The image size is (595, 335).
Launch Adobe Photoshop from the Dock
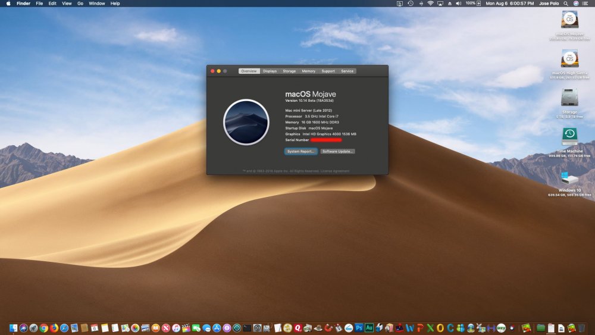(x=359, y=327)
